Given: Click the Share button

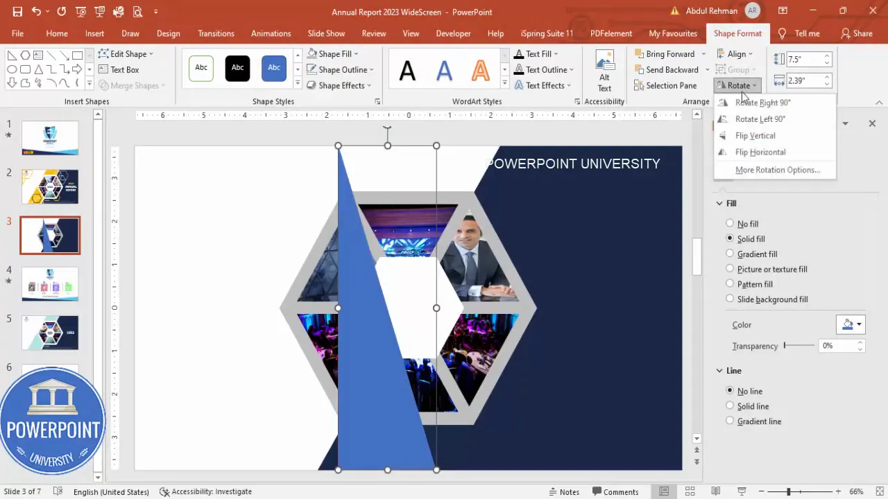Looking at the screenshot, I should click(x=856, y=33).
